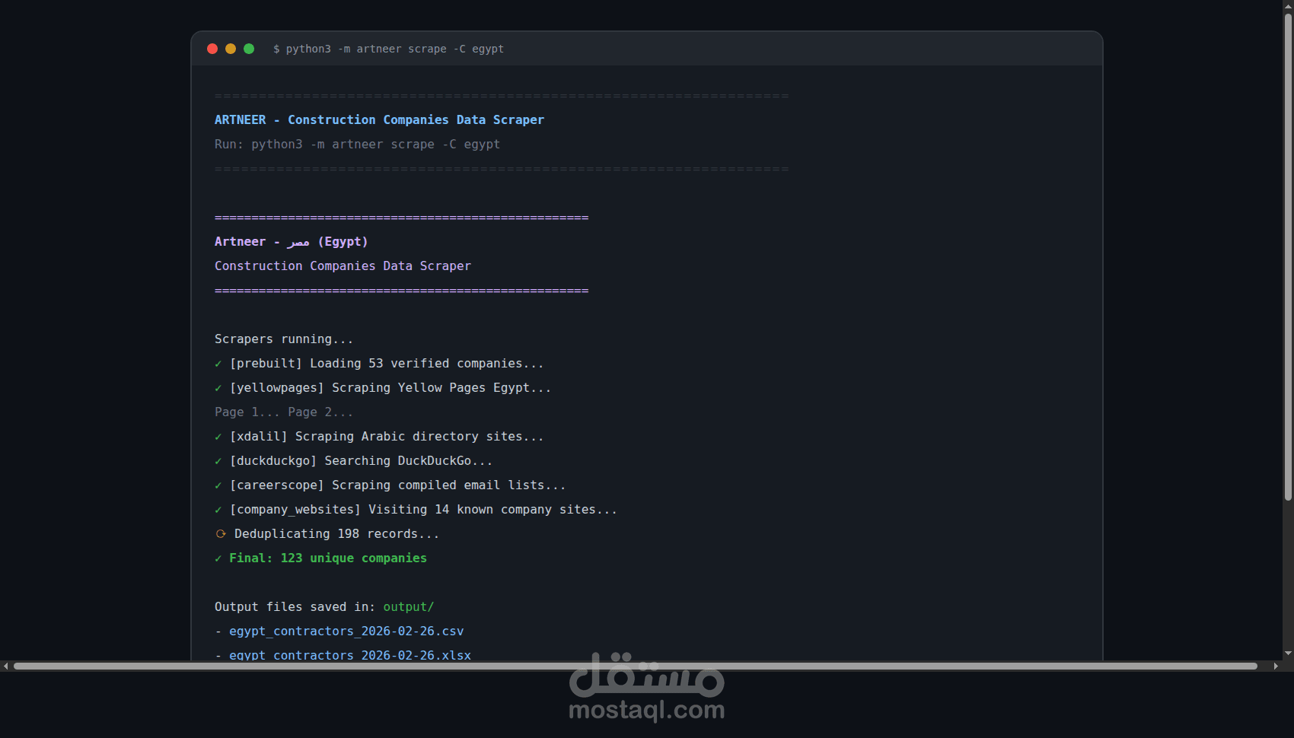
Task: Click the purple subtitle under the Artneer (Egypt) heading
Action: 343,266
